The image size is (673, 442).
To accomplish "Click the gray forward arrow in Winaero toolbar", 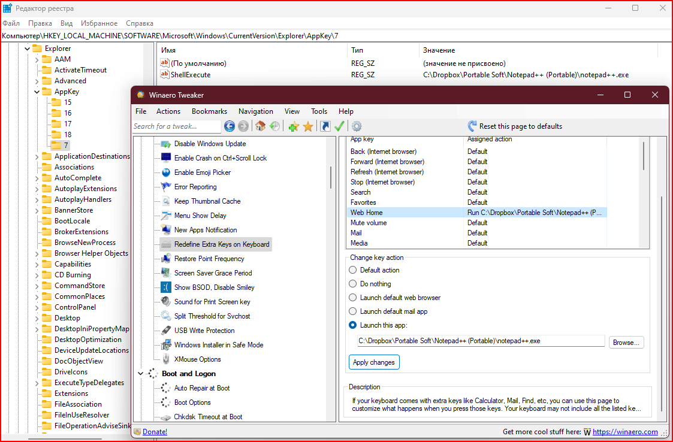I will (243, 126).
